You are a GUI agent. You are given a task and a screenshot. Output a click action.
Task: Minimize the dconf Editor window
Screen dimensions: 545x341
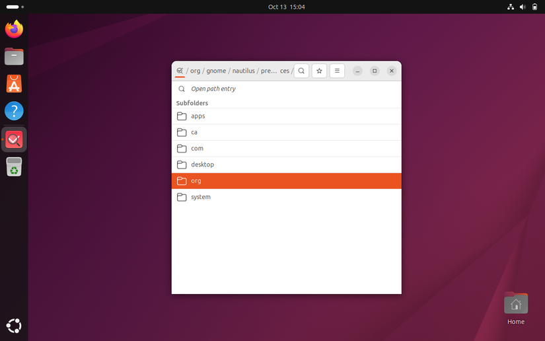point(357,71)
